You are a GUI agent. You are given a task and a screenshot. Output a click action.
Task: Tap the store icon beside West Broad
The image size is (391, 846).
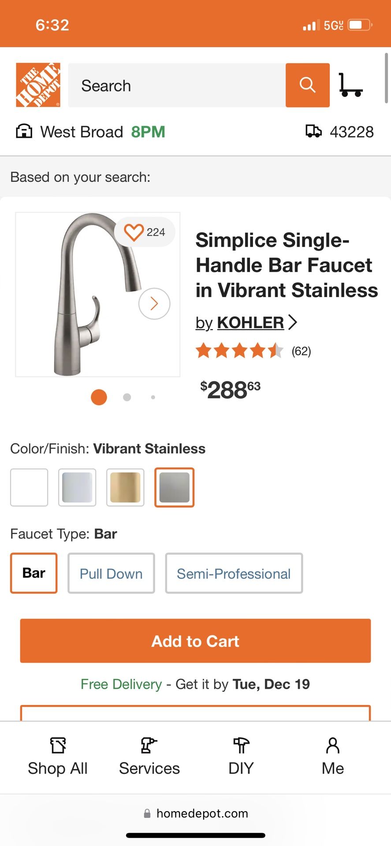click(x=24, y=131)
